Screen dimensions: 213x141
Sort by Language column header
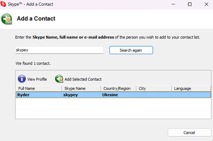pyautogui.click(x=191, y=88)
